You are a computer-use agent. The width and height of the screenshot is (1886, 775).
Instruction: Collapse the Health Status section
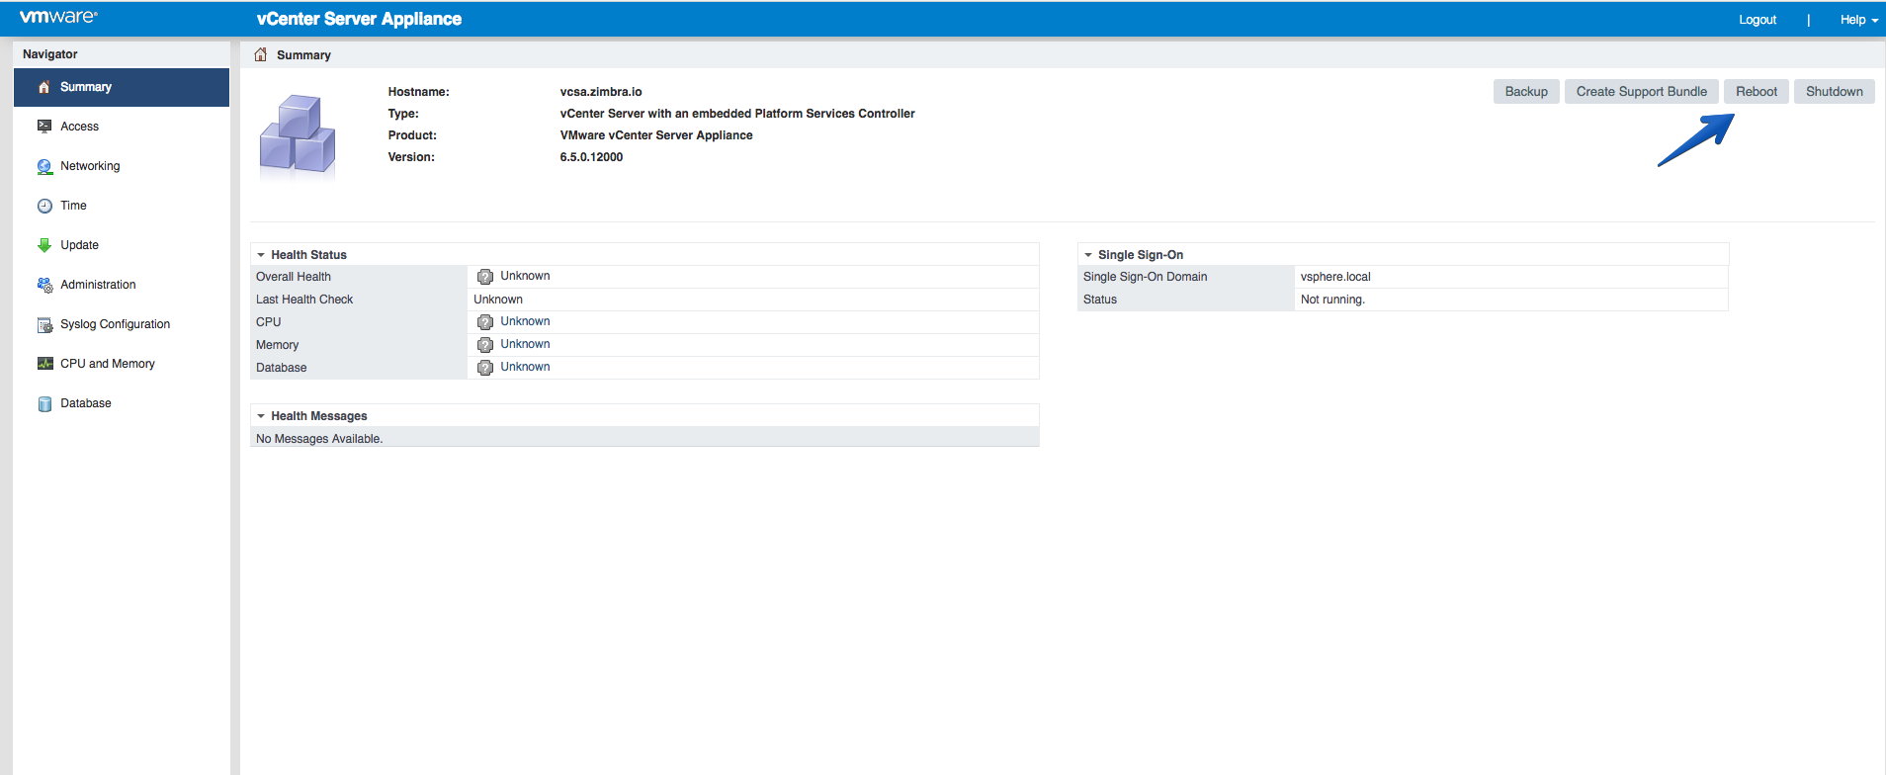tap(261, 255)
